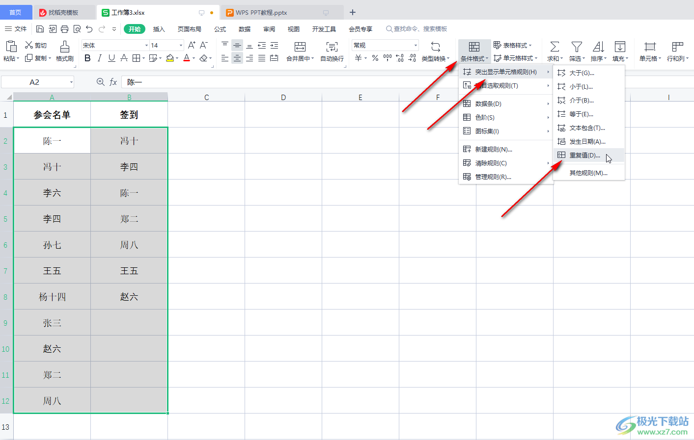
Task: Click the Filter funnel icon
Action: point(577,47)
